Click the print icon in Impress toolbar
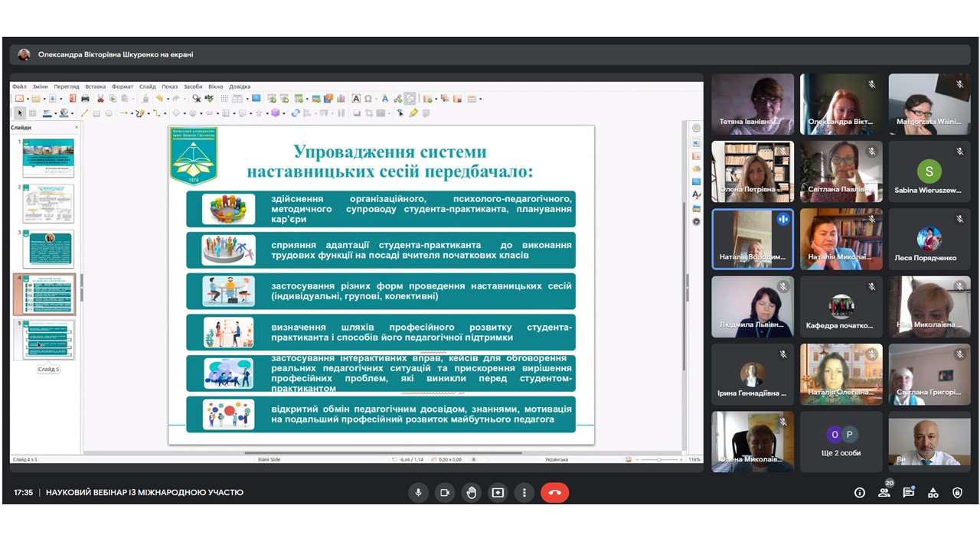Screen dimensions: 980x551 coord(85,99)
